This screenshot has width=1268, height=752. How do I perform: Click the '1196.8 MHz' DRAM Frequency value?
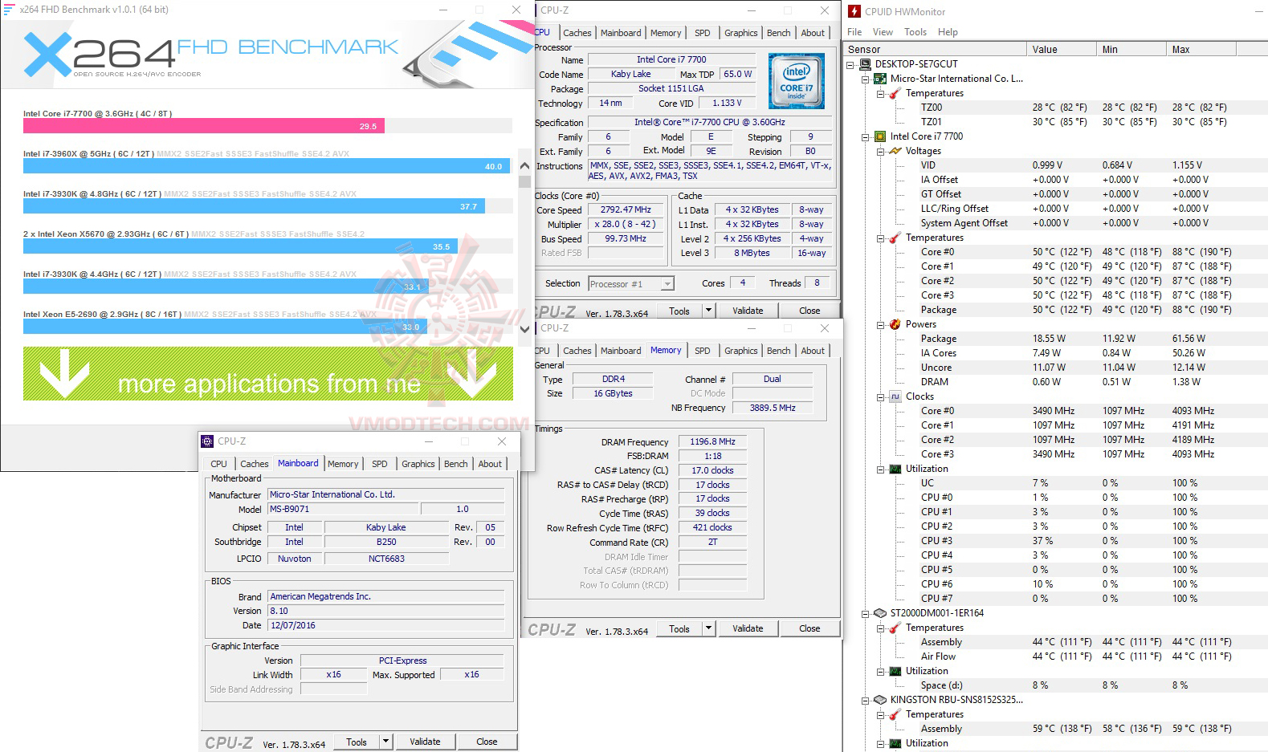pos(713,441)
